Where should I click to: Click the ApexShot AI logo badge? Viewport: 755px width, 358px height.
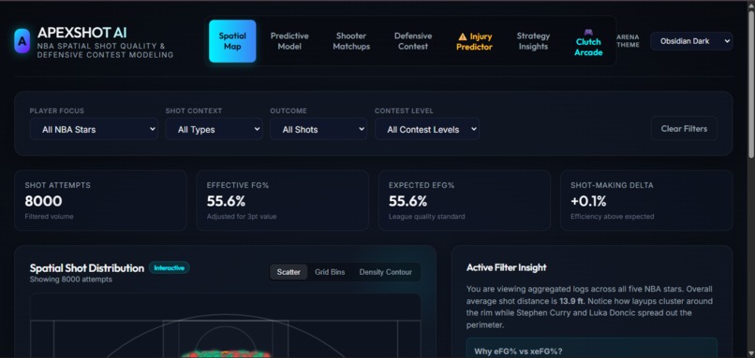click(22, 41)
